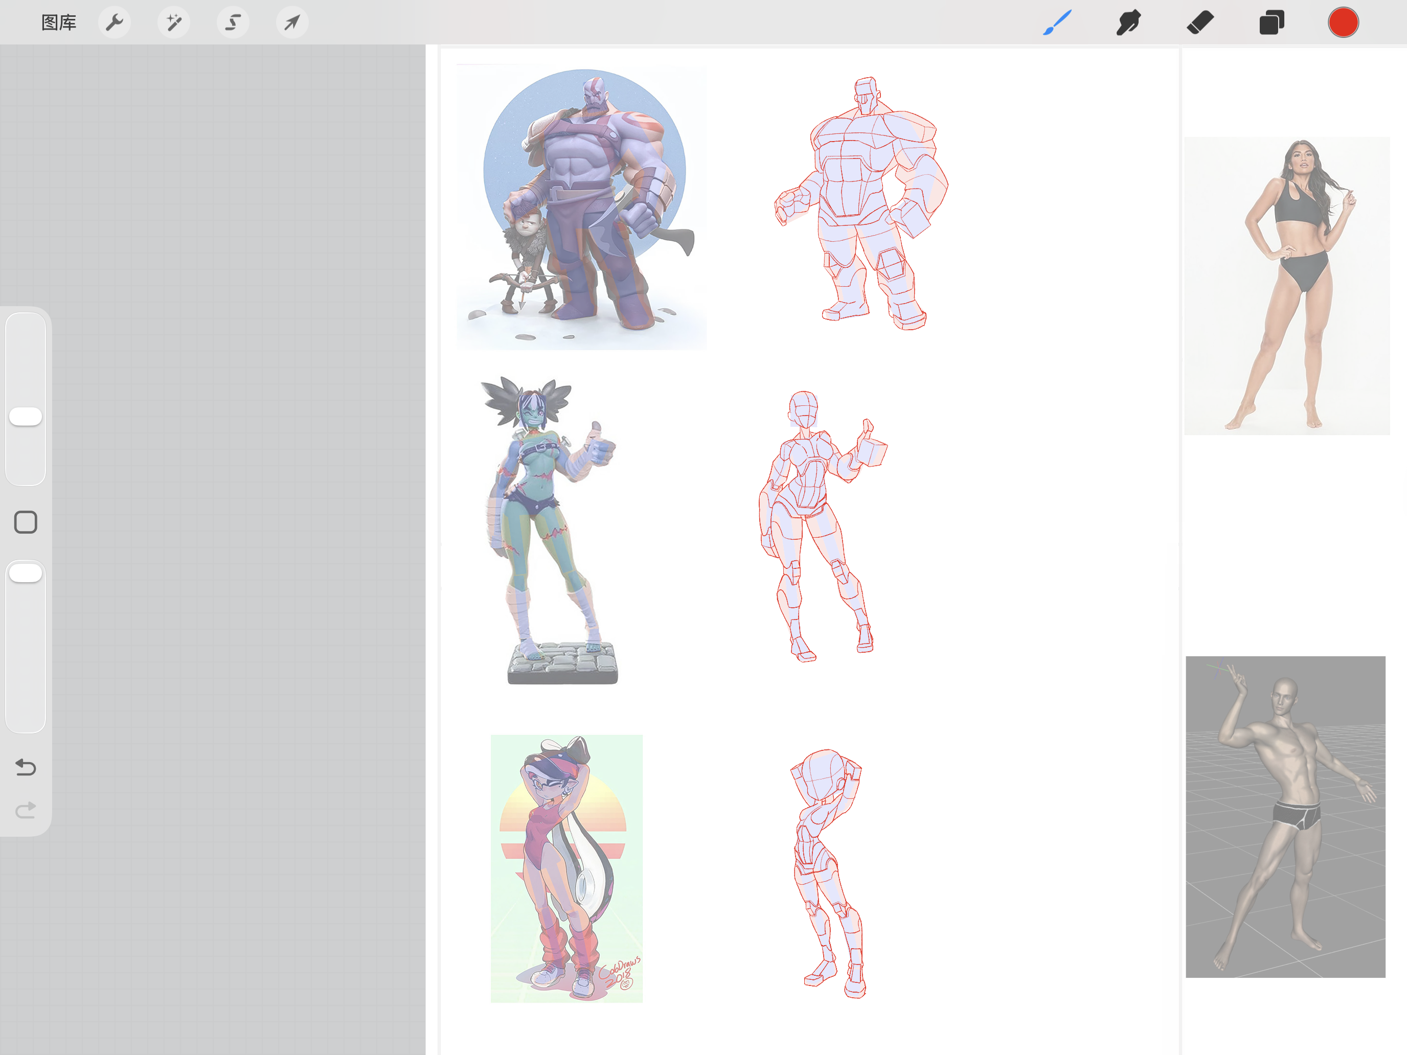Select the Kratos 3D character reference image
The width and height of the screenshot is (1407, 1055).
581,208
